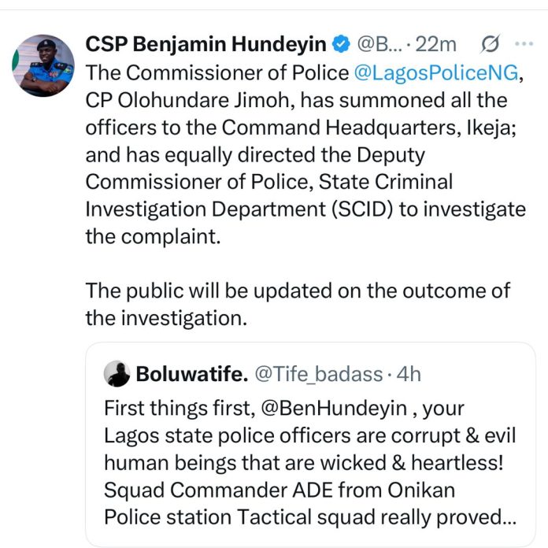Viewport: 548px width, 548px height.
Task: Open CSP Benjamin Hundeyin's profile picture
Action: coord(43,65)
